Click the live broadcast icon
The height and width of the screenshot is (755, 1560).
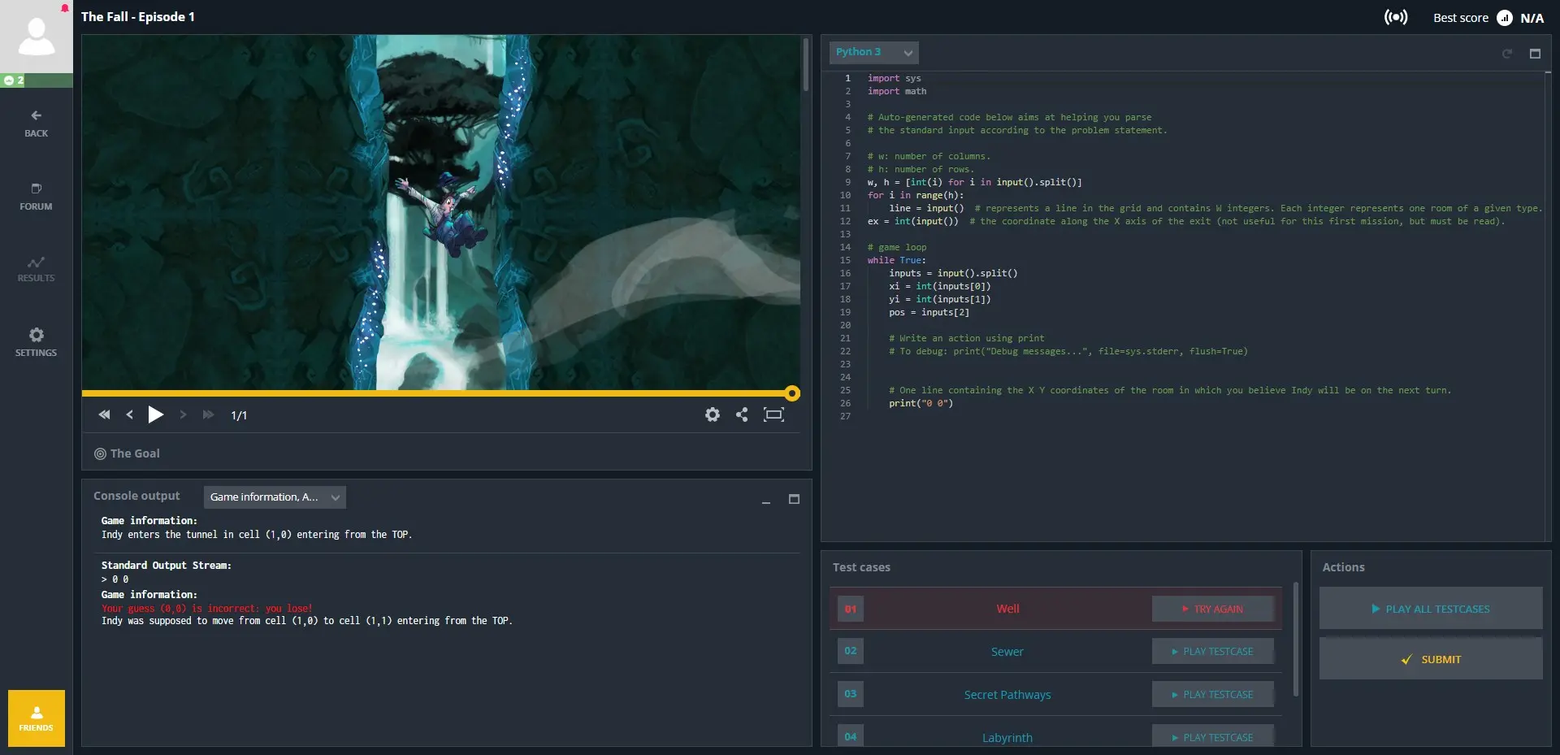(x=1396, y=17)
